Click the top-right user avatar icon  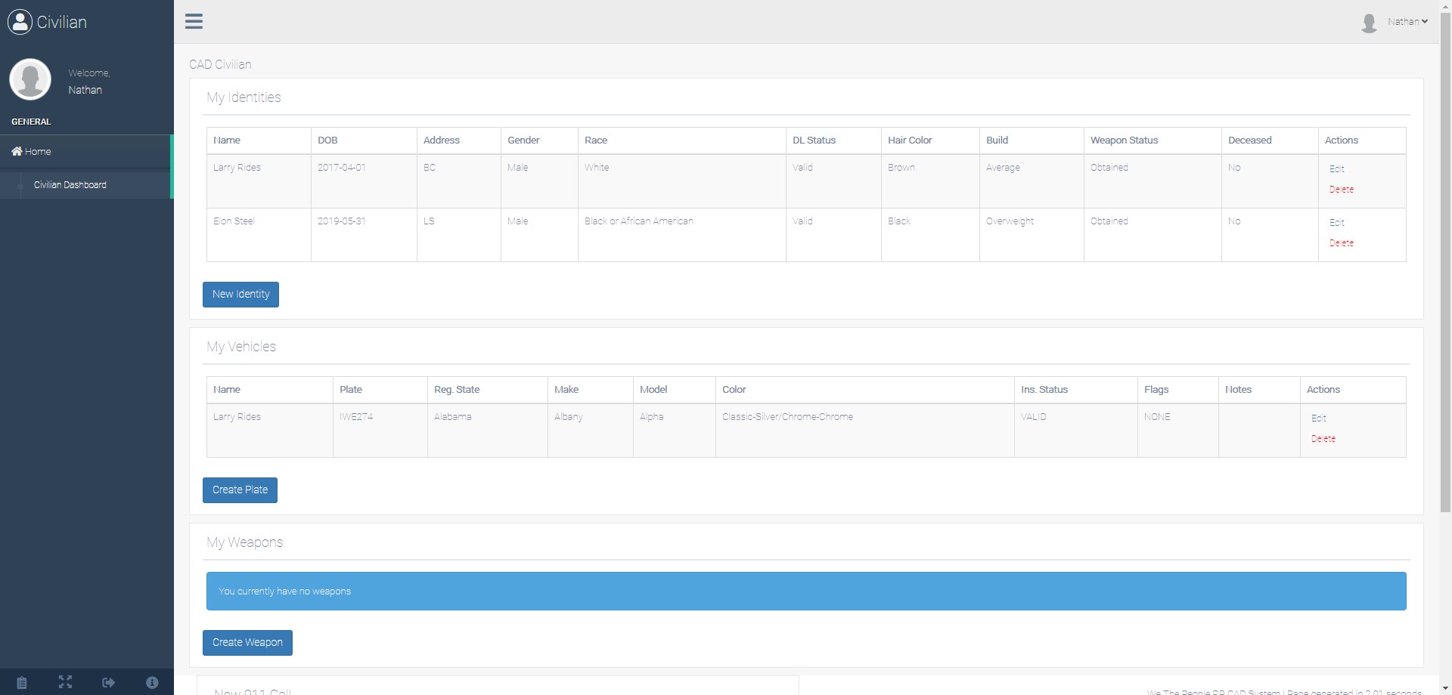1369,23
